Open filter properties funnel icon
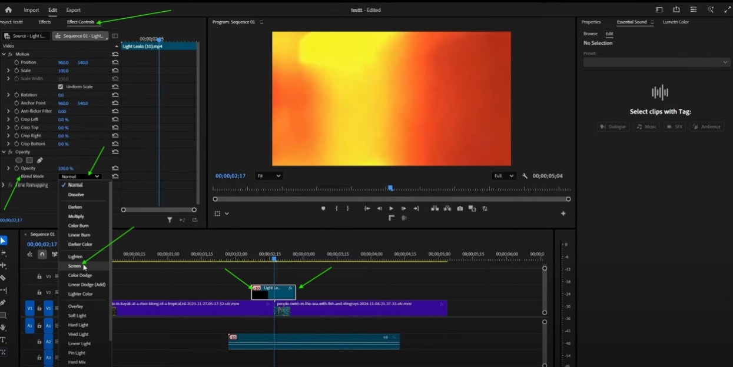733x367 pixels. 170,220
